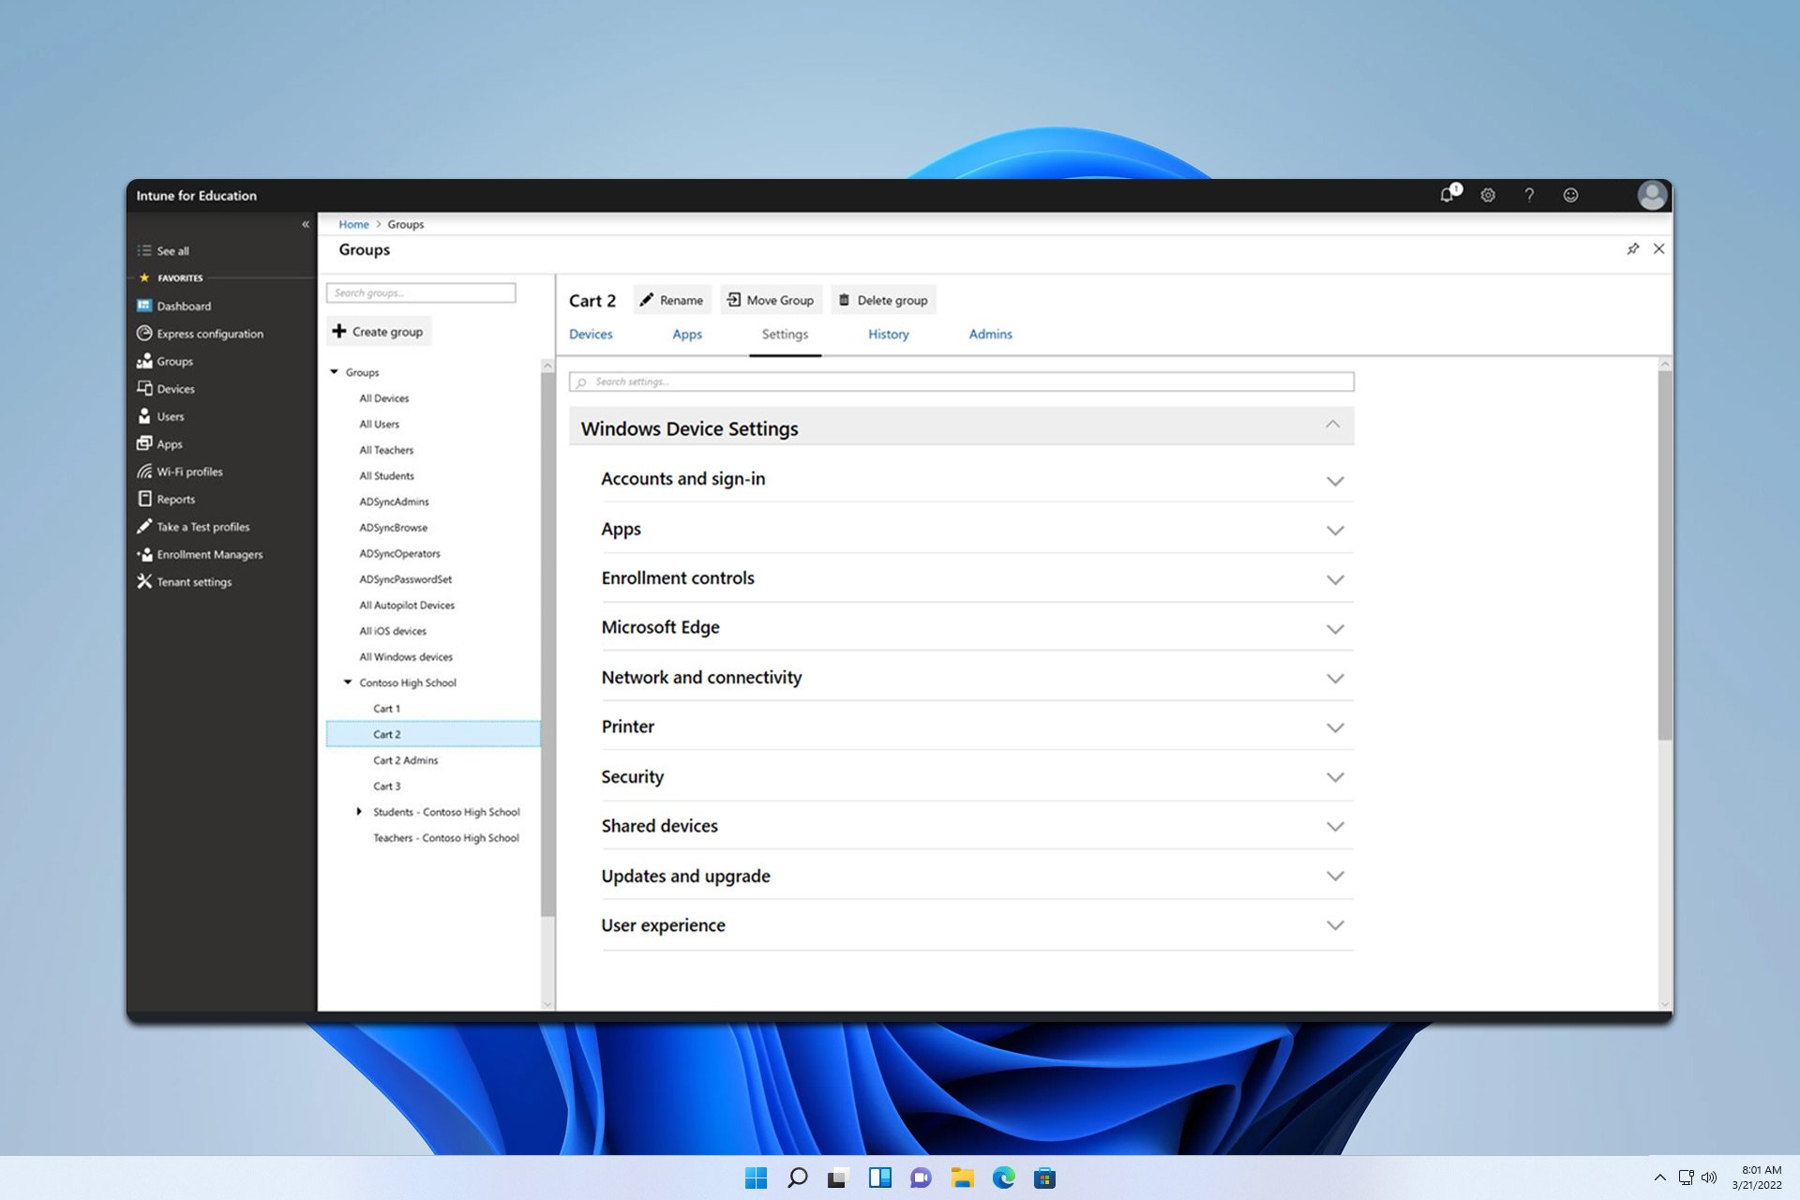Open File Explorer from taskbar

click(962, 1177)
